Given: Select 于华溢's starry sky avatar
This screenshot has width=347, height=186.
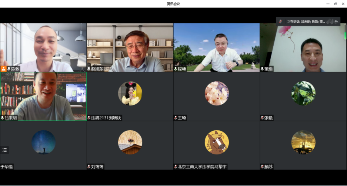Looking at the screenshot, I should [43, 142].
